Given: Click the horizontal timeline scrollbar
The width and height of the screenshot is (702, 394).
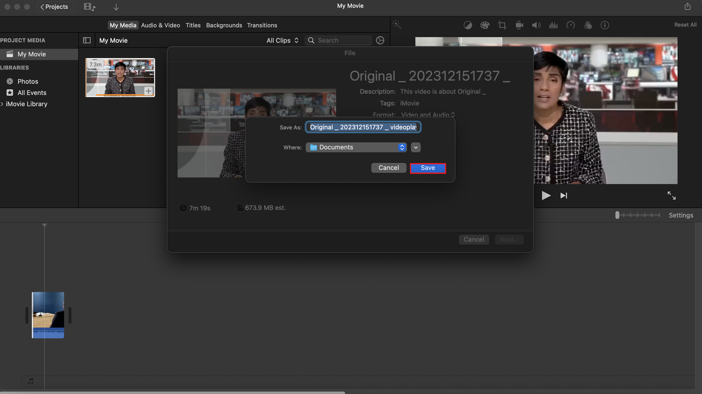Looking at the screenshot, I should [173, 392].
